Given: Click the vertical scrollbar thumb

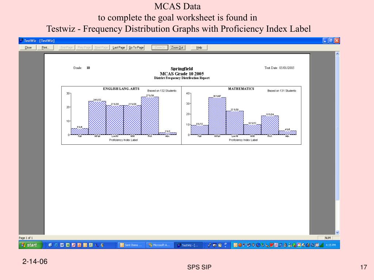Looking at the screenshot, I should pos(337,128).
